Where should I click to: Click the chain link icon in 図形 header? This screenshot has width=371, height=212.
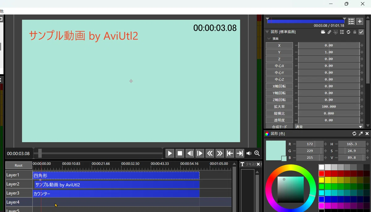[329, 32]
